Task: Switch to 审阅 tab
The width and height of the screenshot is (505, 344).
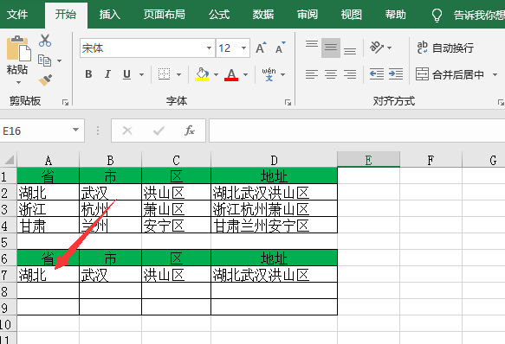Action: (x=308, y=15)
